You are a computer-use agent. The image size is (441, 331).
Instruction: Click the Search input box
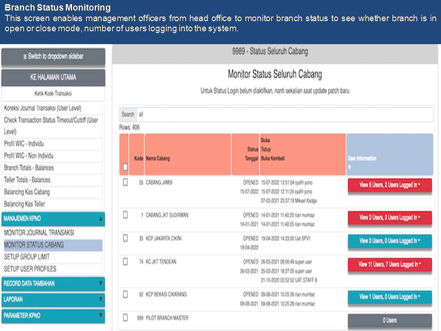[284, 114]
